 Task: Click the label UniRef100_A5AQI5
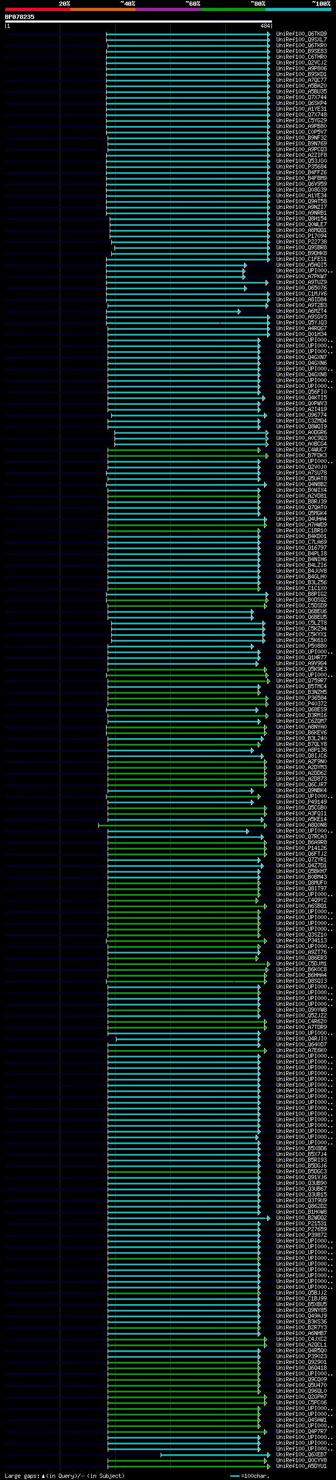[301, 265]
